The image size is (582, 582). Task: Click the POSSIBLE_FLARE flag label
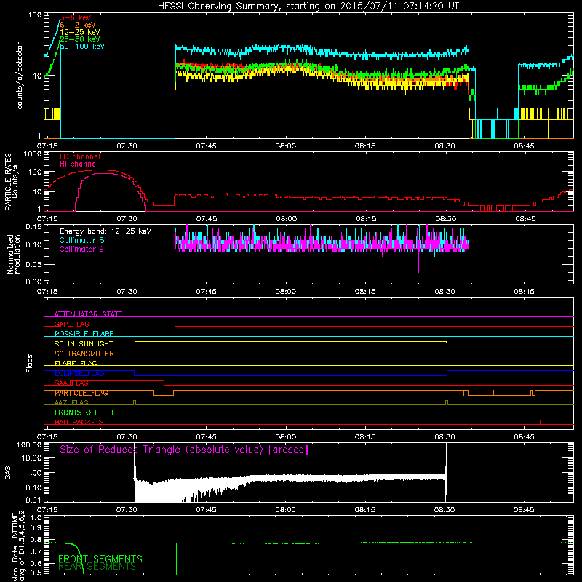84,334
